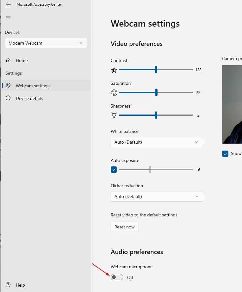Click the info icon beside Device details
This screenshot has width=242, height=292.
coord(8,98)
